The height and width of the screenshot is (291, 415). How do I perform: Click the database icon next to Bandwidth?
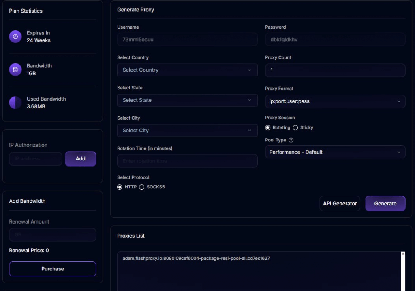[x=15, y=70]
